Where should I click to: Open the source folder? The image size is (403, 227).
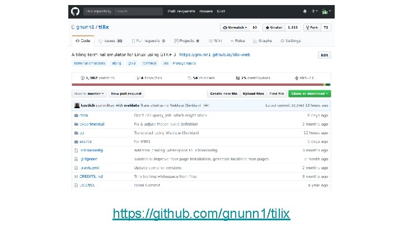click(85, 142)
